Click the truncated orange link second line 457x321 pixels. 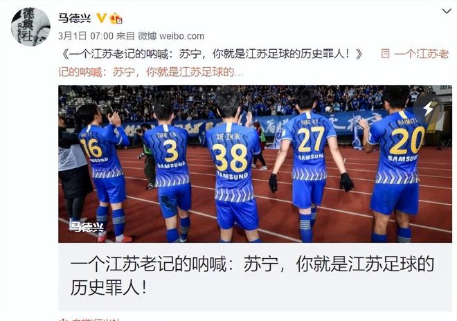tap(150, 72)
